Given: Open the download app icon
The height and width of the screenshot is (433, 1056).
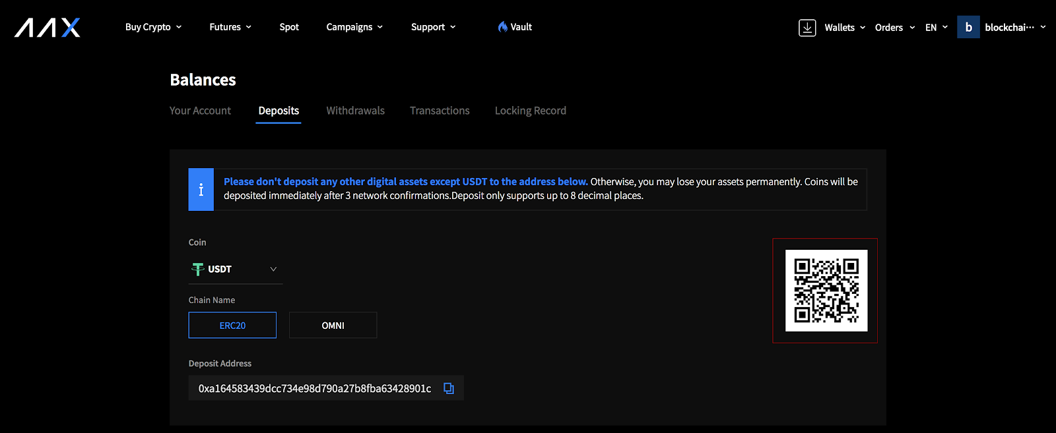Looking at the screenshot, I should point(807,28).
